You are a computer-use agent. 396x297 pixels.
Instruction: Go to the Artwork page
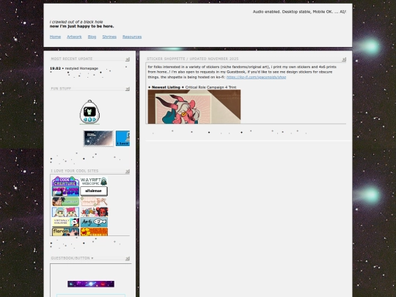[74, 37]
